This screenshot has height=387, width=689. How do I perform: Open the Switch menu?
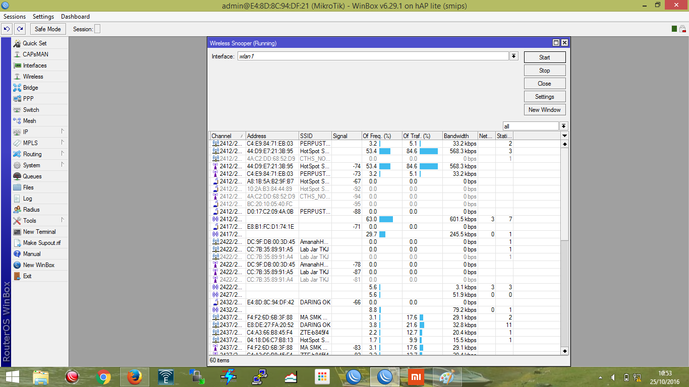[39, 110]
